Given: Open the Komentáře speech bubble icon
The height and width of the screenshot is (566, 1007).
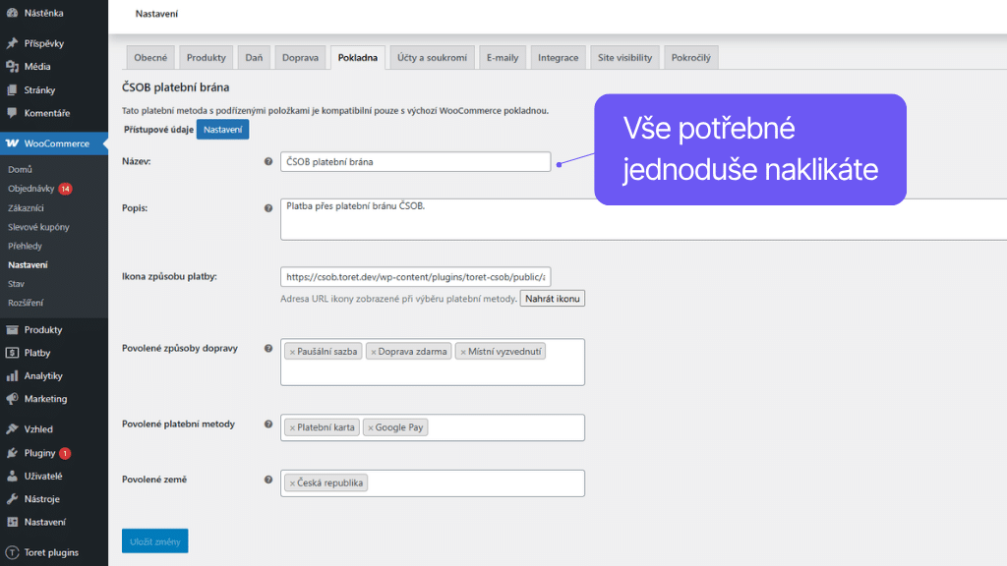Looking at the screenshot, I should 12,113.
